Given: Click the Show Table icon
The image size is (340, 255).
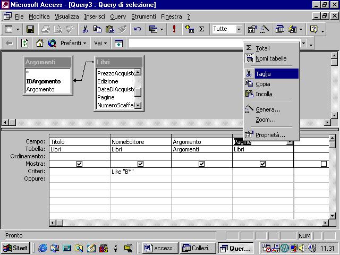Looking at the screenshot, I should click(190, 29).
